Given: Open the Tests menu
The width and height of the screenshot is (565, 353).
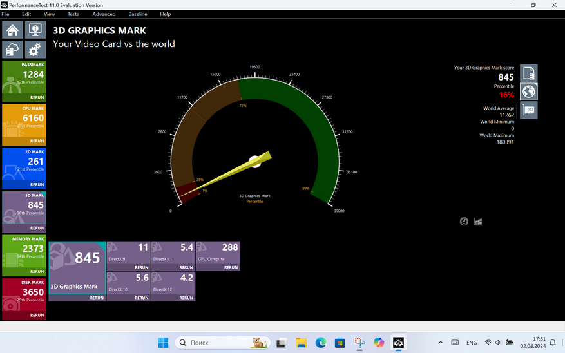Looking at the screenshot, I should 73,14.
